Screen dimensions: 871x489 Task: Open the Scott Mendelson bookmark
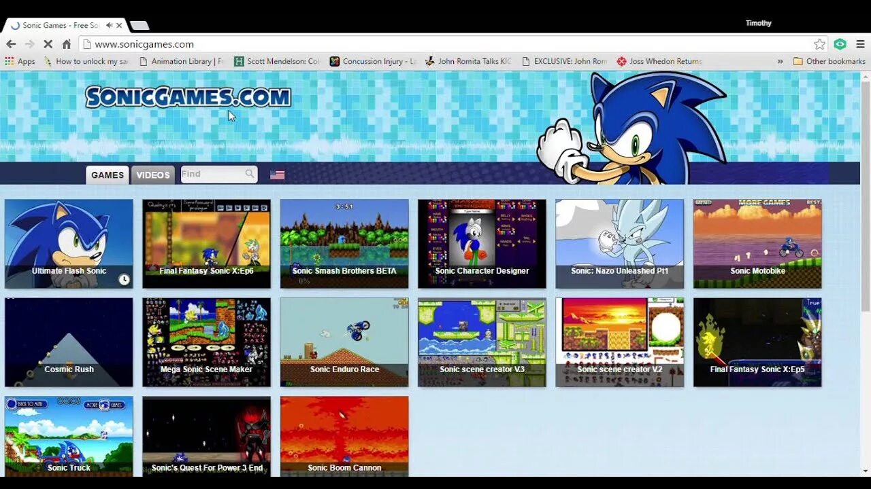(276, 61)
